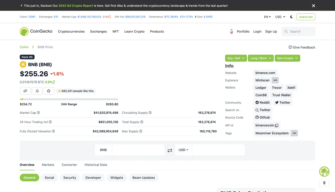This screenshot has height=192, width=335.
Task: Focus the USD amount input field
Action: tap(219, 150)
